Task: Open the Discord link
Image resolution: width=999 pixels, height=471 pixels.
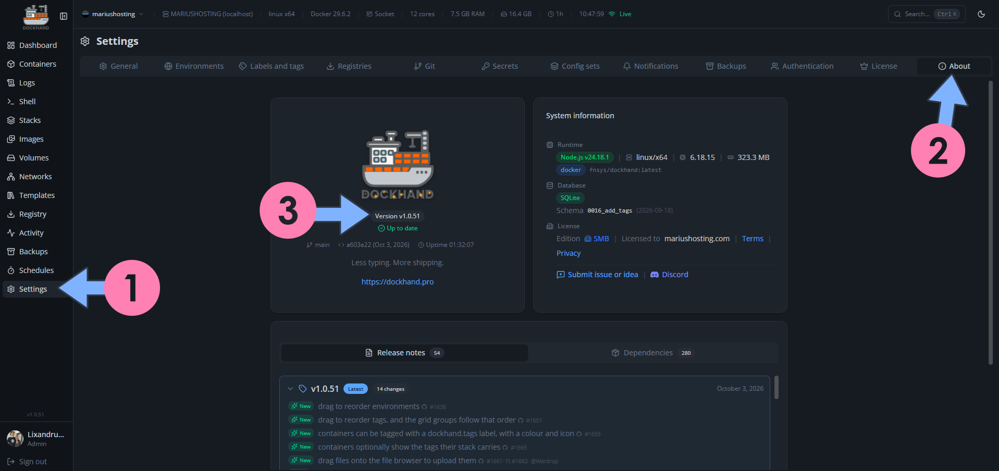Action: tap(669, 275)
